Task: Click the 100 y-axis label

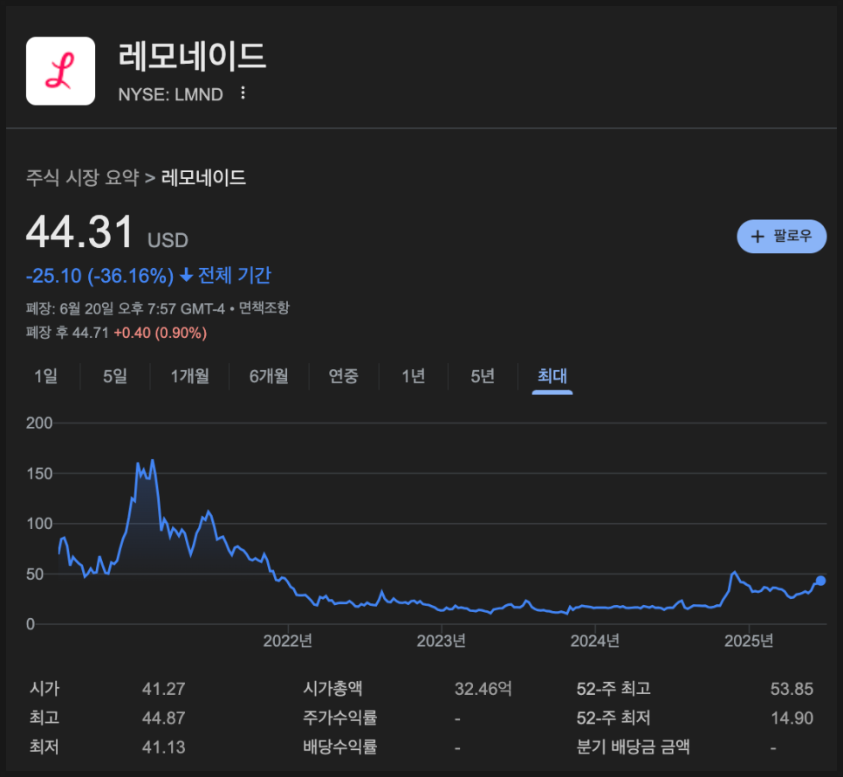Action: tap(39, 524)
